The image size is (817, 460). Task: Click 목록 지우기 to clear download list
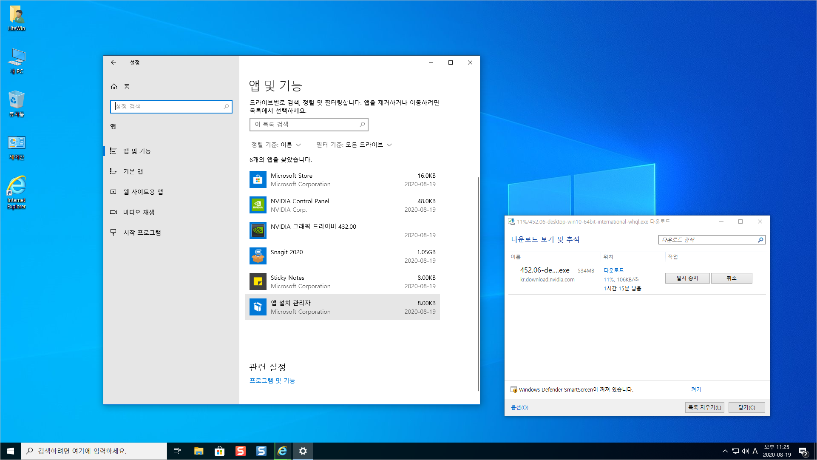pos(705,407)
